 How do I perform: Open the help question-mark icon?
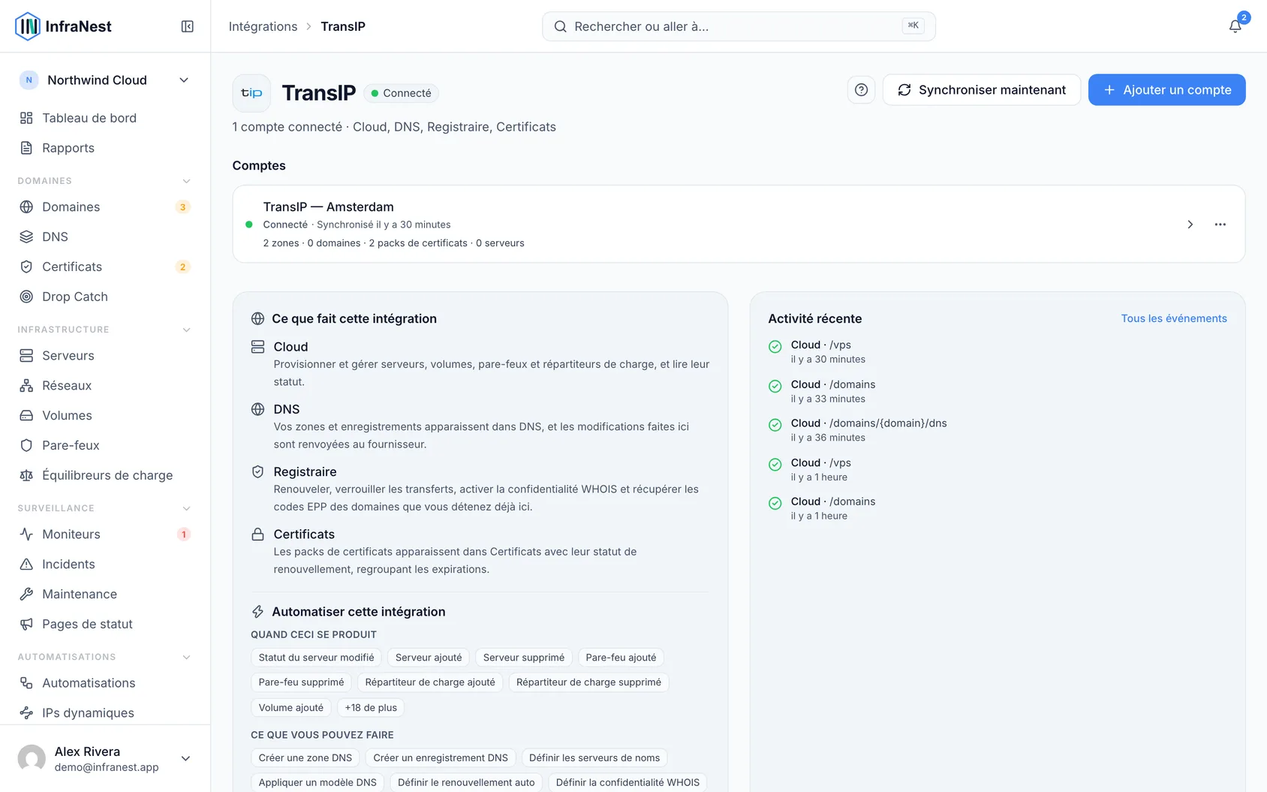pyautogui.click(x=861, y=90)
